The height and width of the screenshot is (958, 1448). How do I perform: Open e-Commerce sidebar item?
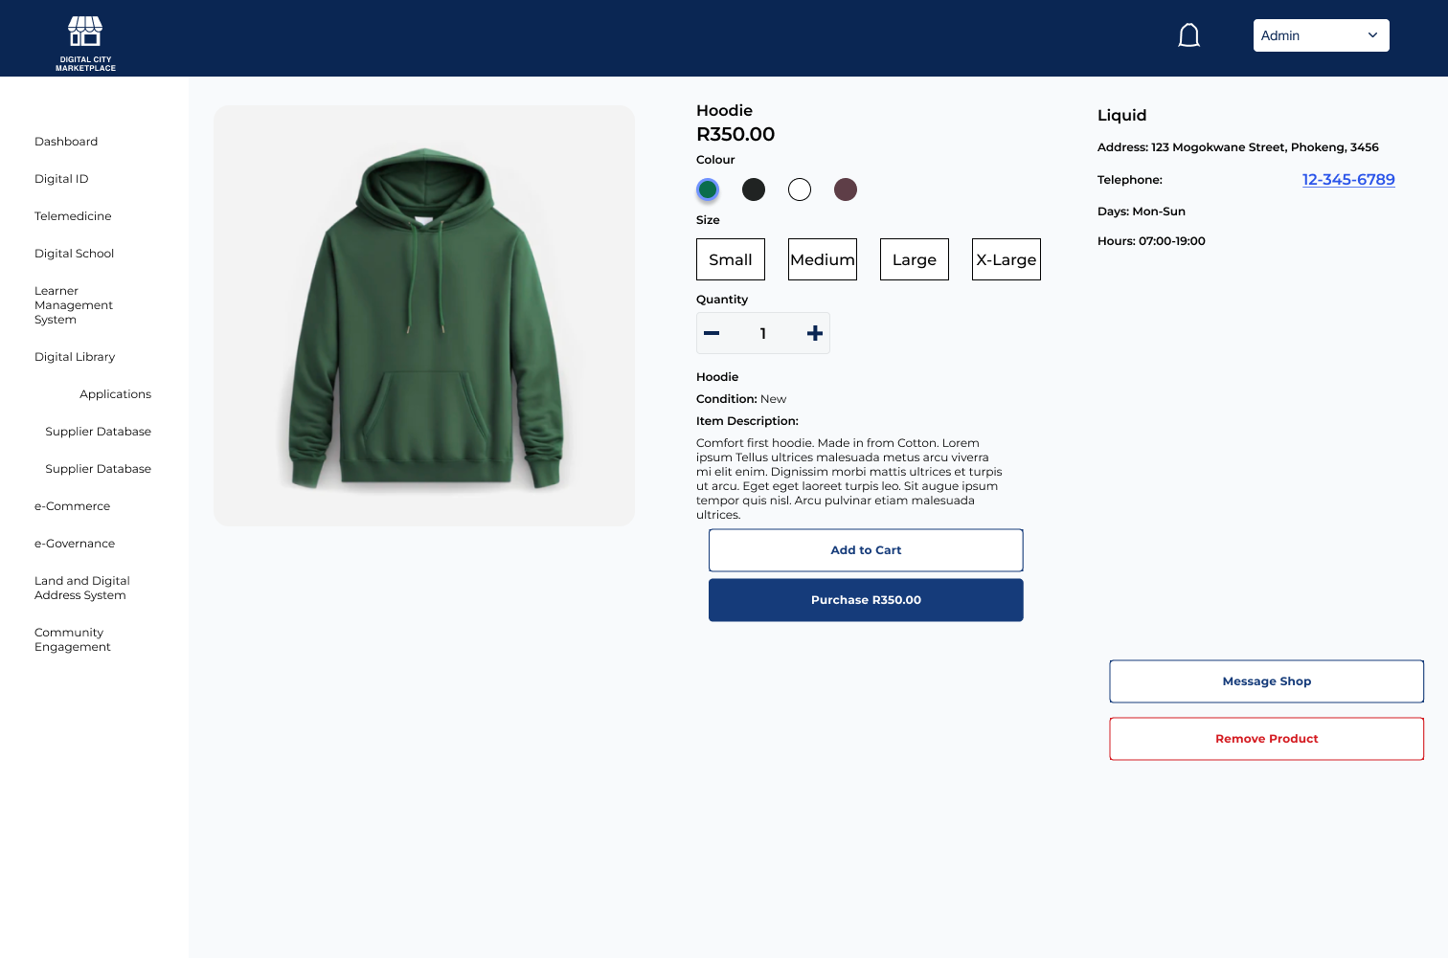coord(72,506)
